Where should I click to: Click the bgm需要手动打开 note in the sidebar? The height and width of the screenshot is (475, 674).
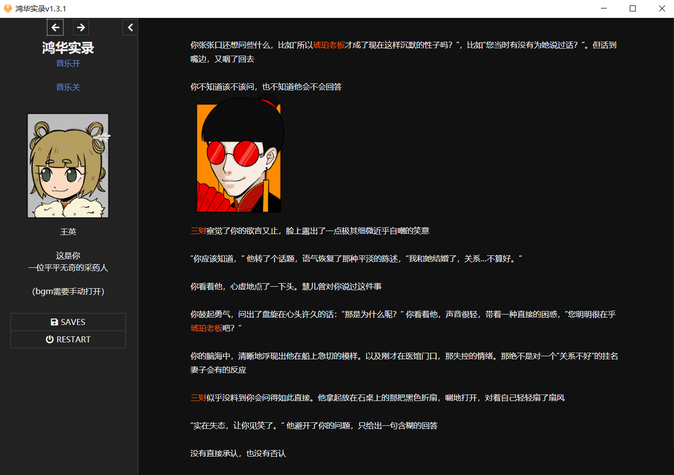68,292
